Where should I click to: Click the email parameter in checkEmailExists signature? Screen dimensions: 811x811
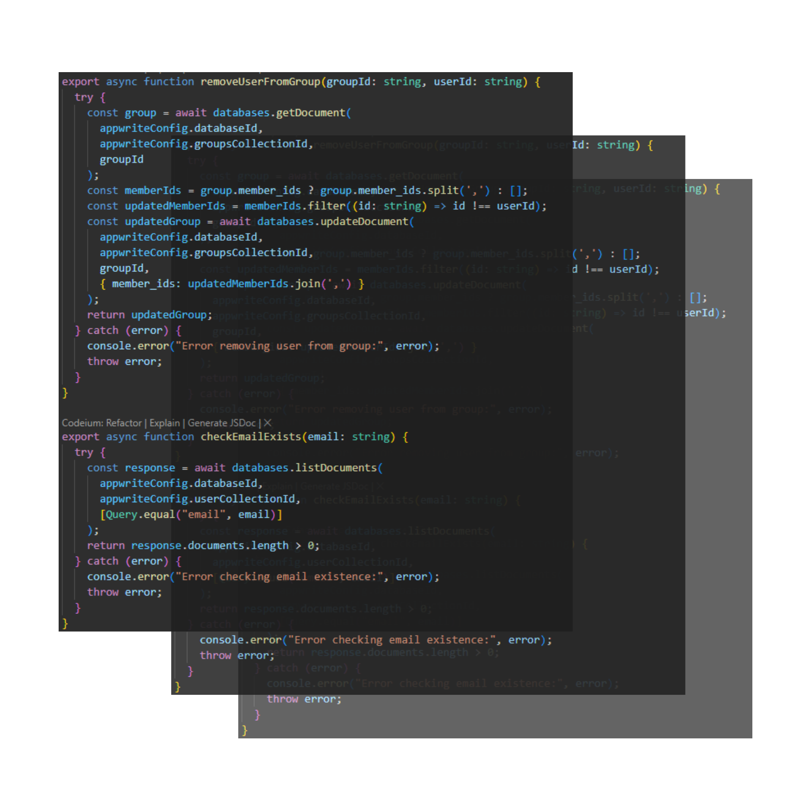click(x=323, y=436)
